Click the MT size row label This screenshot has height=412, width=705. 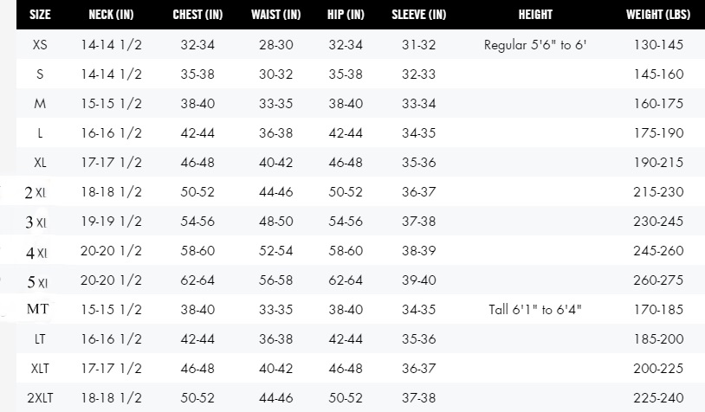(38, 309)
